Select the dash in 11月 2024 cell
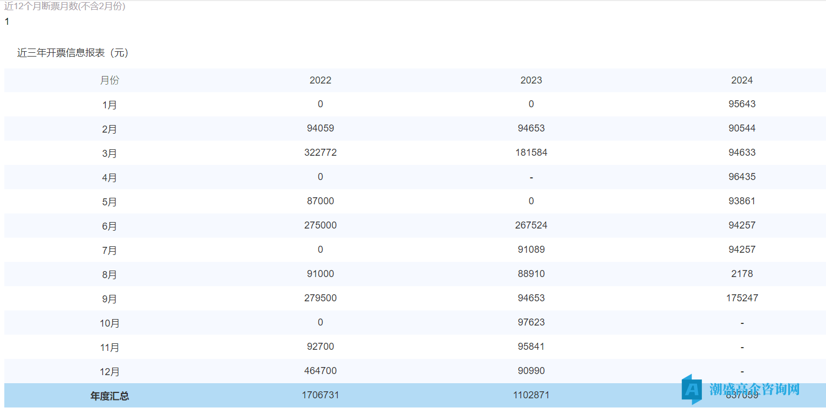 click(742, 347)
